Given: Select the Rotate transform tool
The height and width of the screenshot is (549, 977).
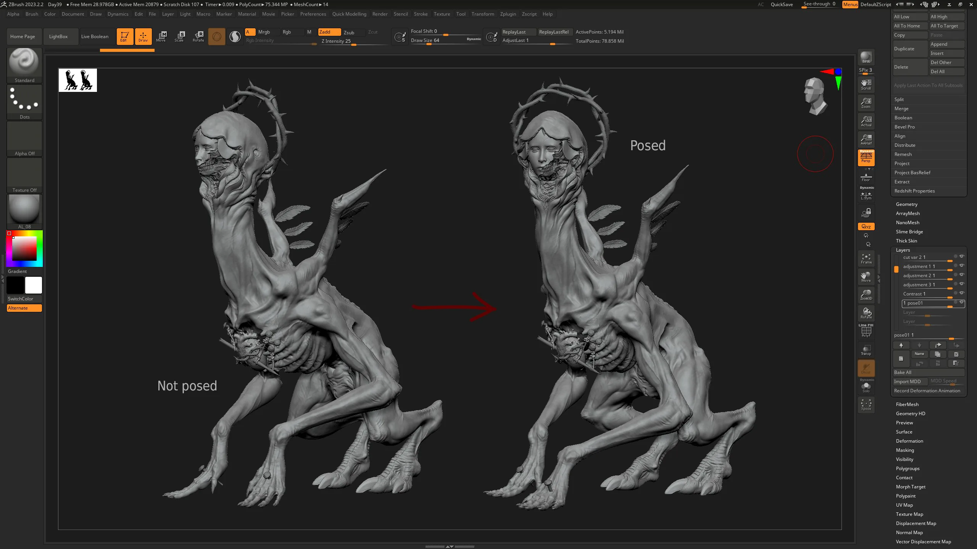Looking at the screenshot, I should 198,36.
